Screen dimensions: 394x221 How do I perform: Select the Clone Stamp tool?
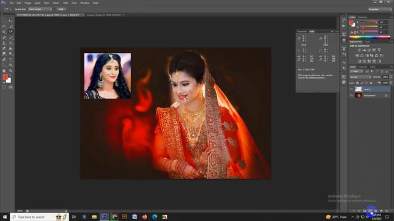click(x=4, y=43)
